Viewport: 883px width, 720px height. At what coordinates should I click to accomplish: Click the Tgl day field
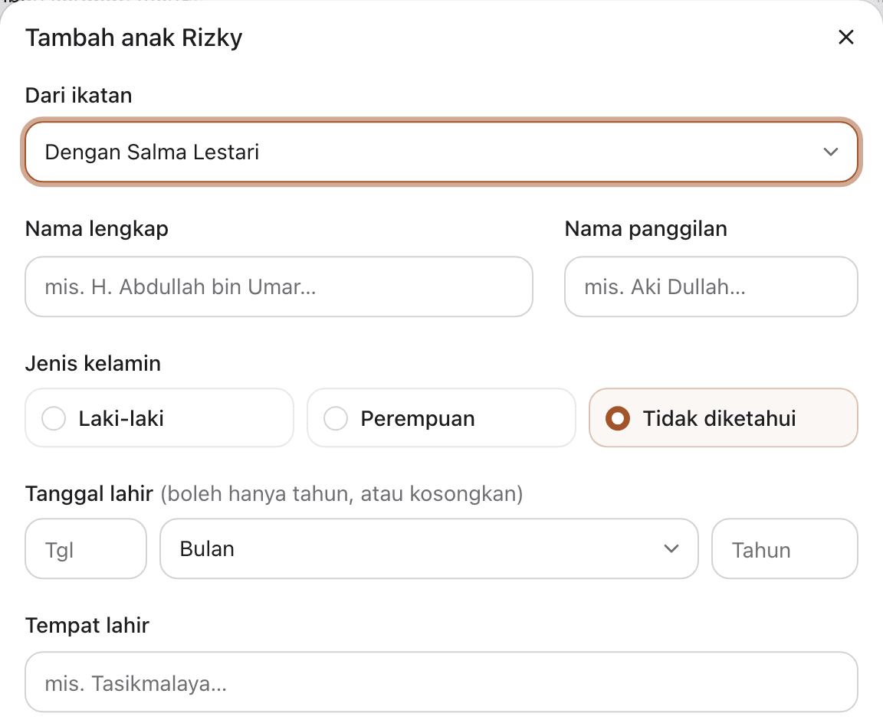86,549
